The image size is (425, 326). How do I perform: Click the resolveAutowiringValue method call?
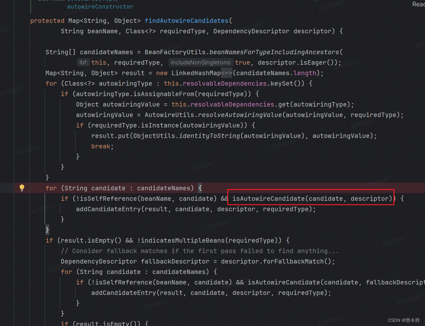[x=240, y=115]
